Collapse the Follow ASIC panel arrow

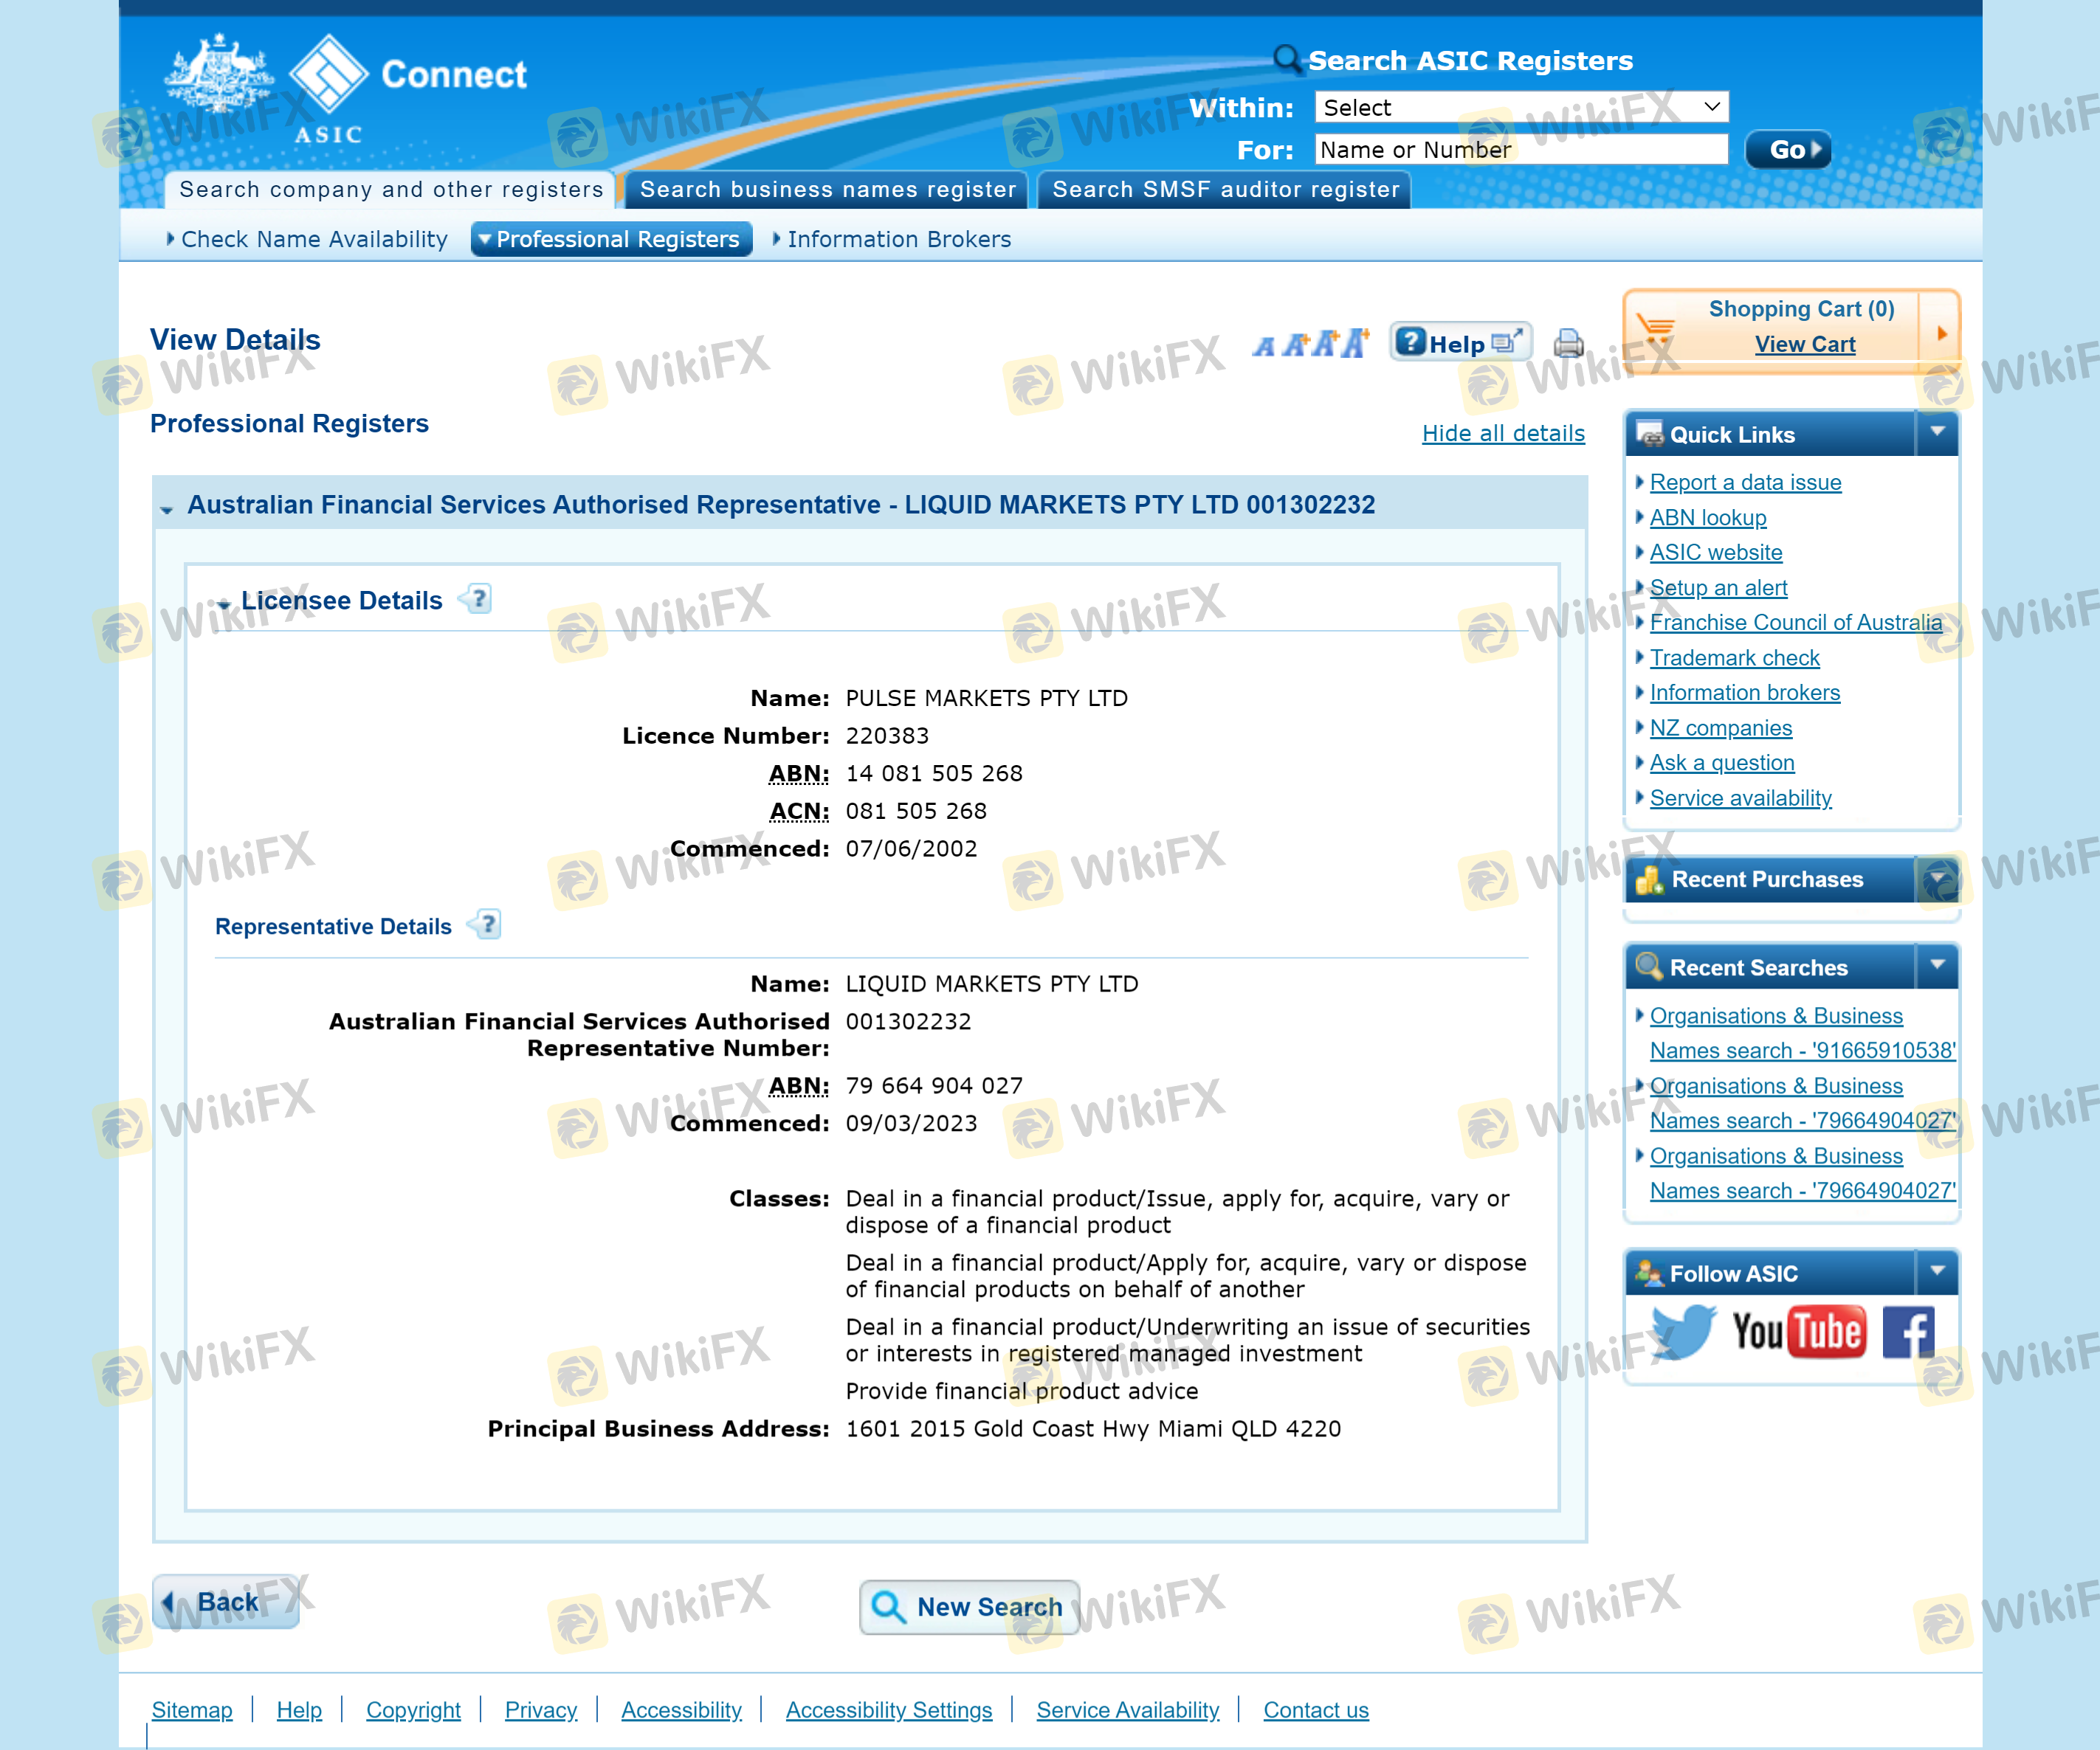1937,1271
